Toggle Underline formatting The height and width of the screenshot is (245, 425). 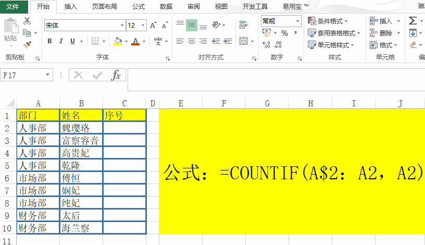coord(72,41)
